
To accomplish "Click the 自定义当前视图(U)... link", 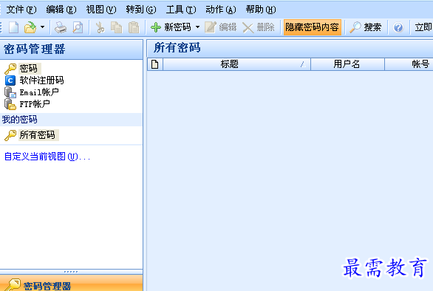I will pyautogui.click(x=47, y=157).
